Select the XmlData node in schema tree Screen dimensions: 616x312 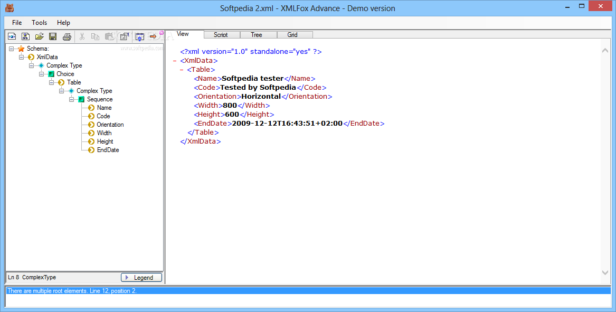coord(47,57)
